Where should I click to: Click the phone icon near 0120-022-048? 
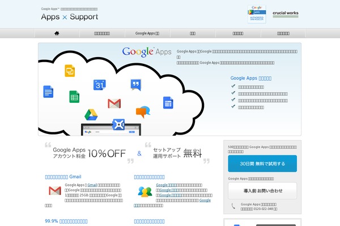[x=233, y=206]
